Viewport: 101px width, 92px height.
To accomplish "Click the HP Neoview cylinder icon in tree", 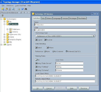I will 8,24.
